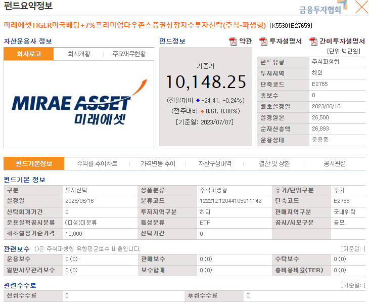
Task: Open the 간이투자설명서 PDF icon
Action: tap(313, 41)
